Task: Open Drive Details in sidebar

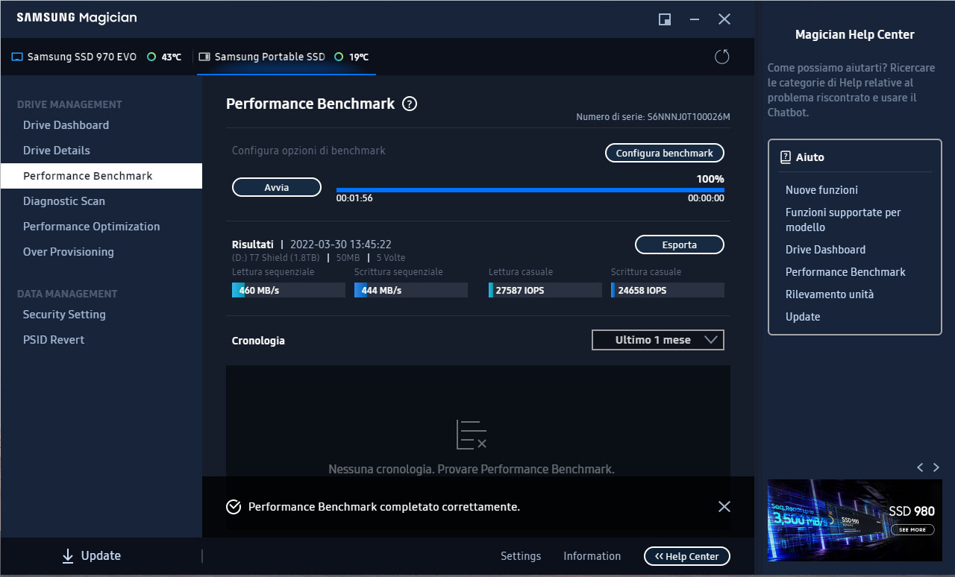Action: 101,151
